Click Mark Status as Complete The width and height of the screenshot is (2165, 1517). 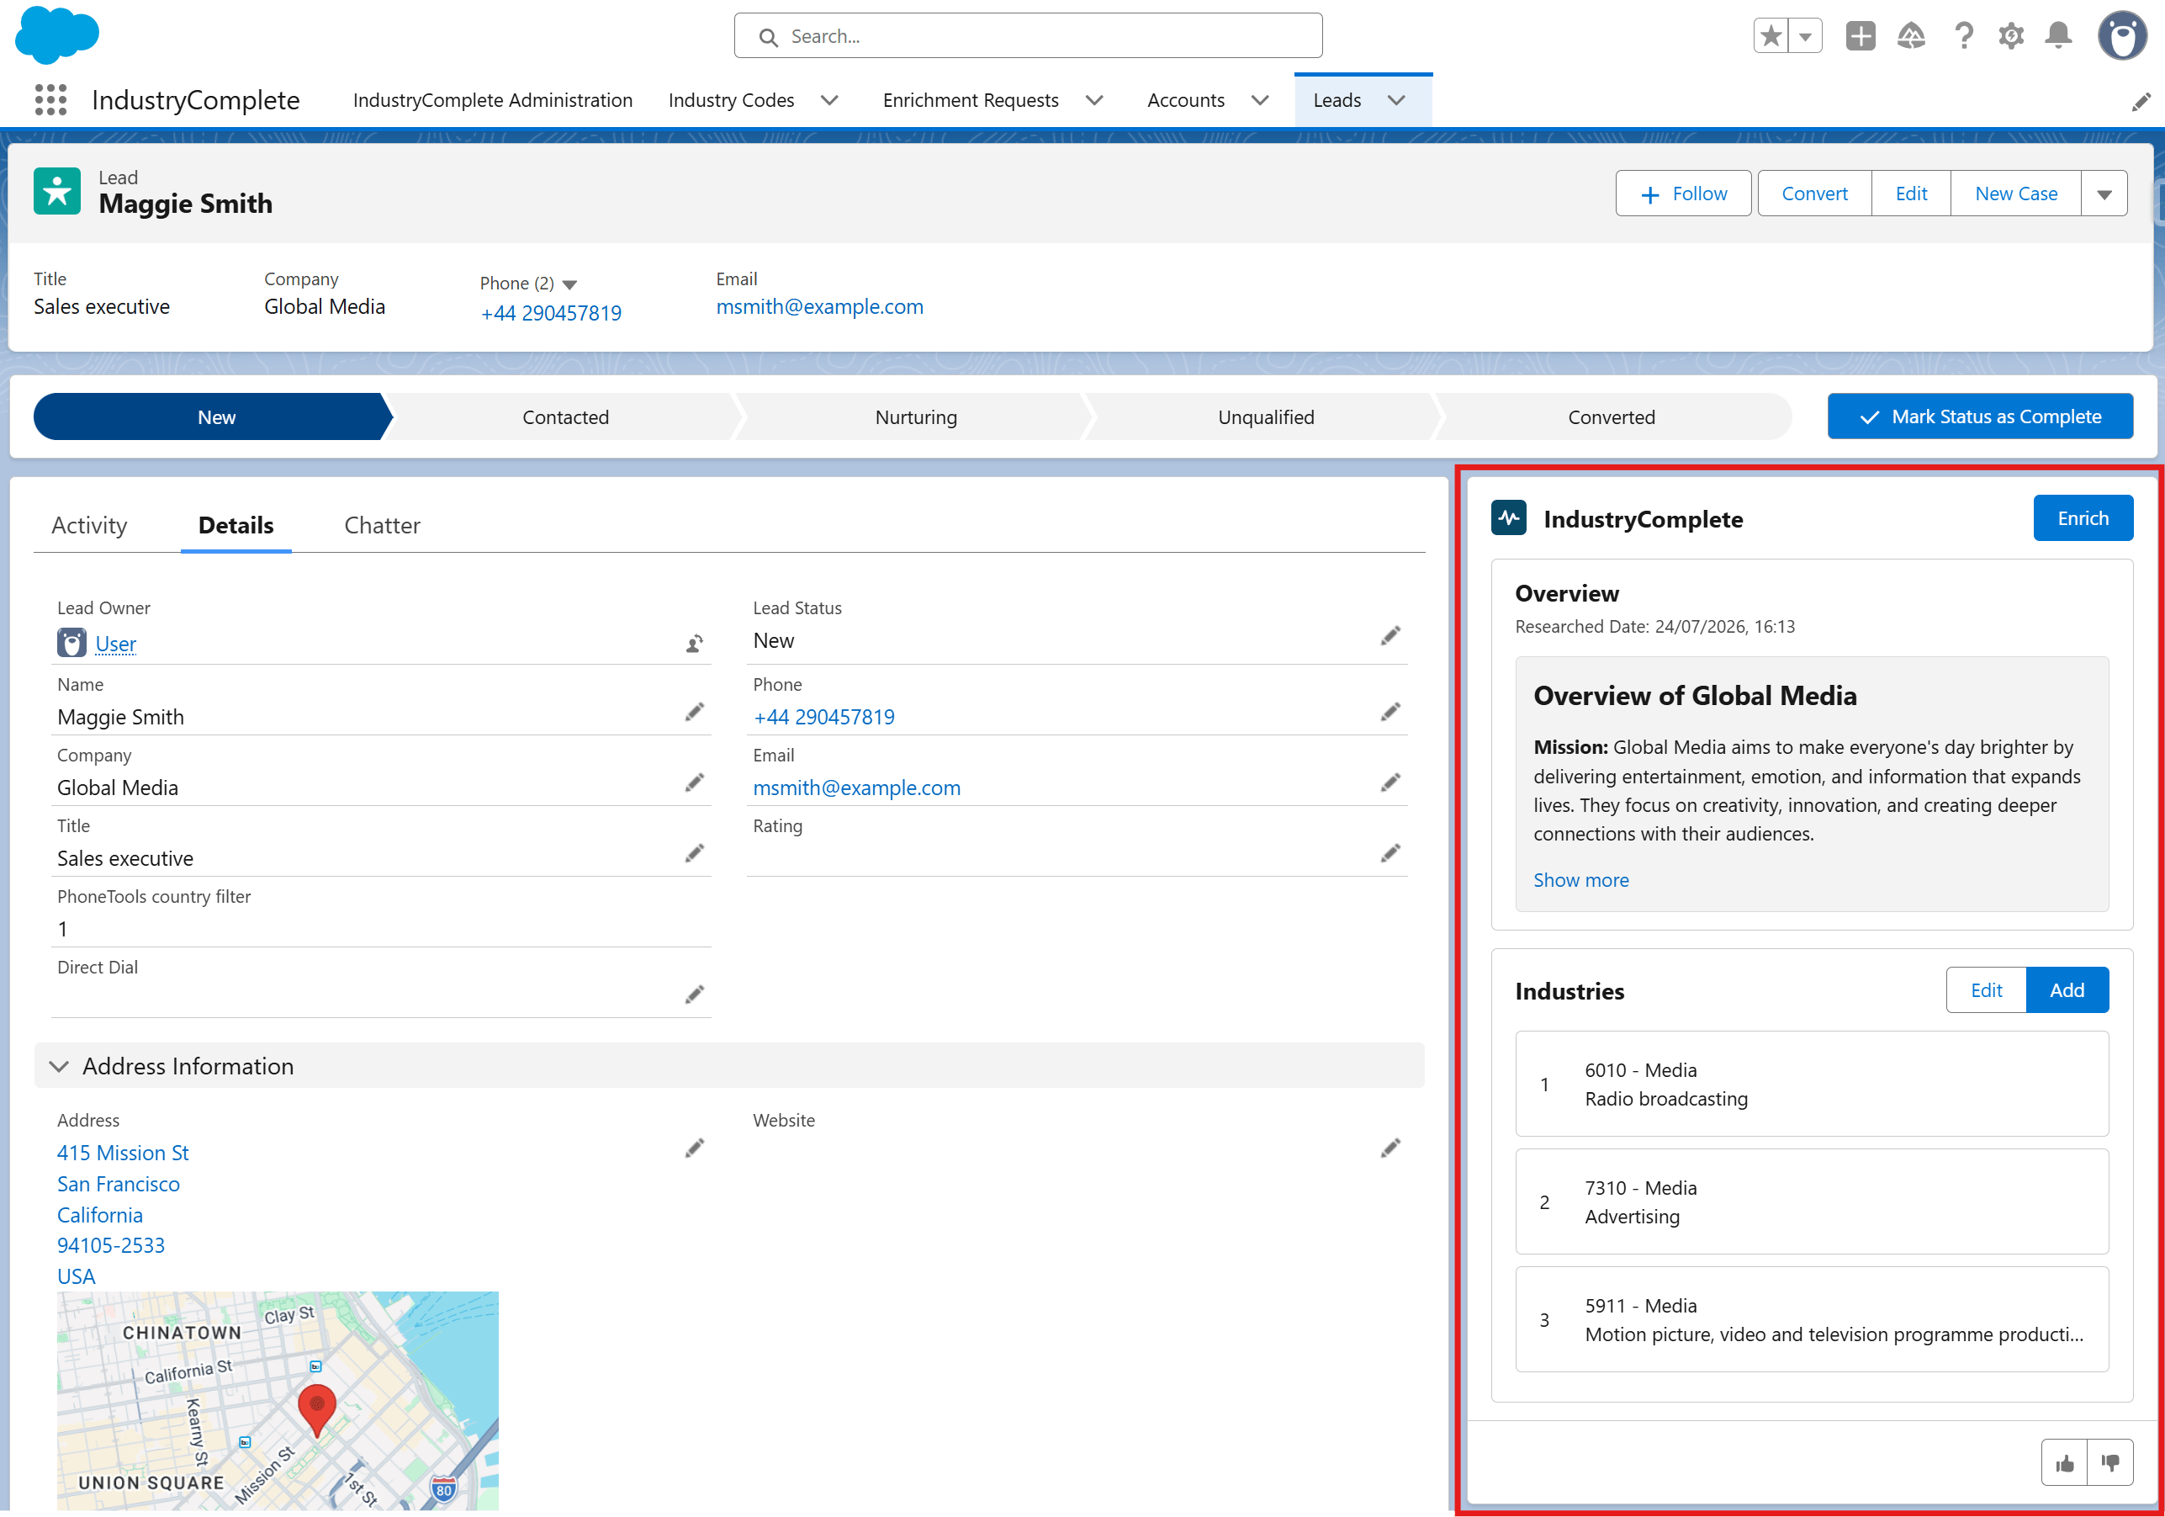(1980, 416)
